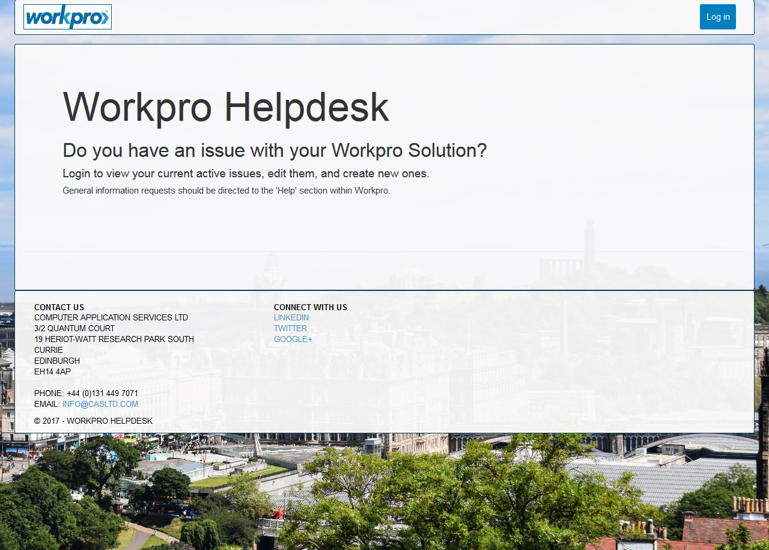Open the GOOGLE+ link
This screenshot has height=550, width=769.
pyautogui.click(x=293, y=339)
